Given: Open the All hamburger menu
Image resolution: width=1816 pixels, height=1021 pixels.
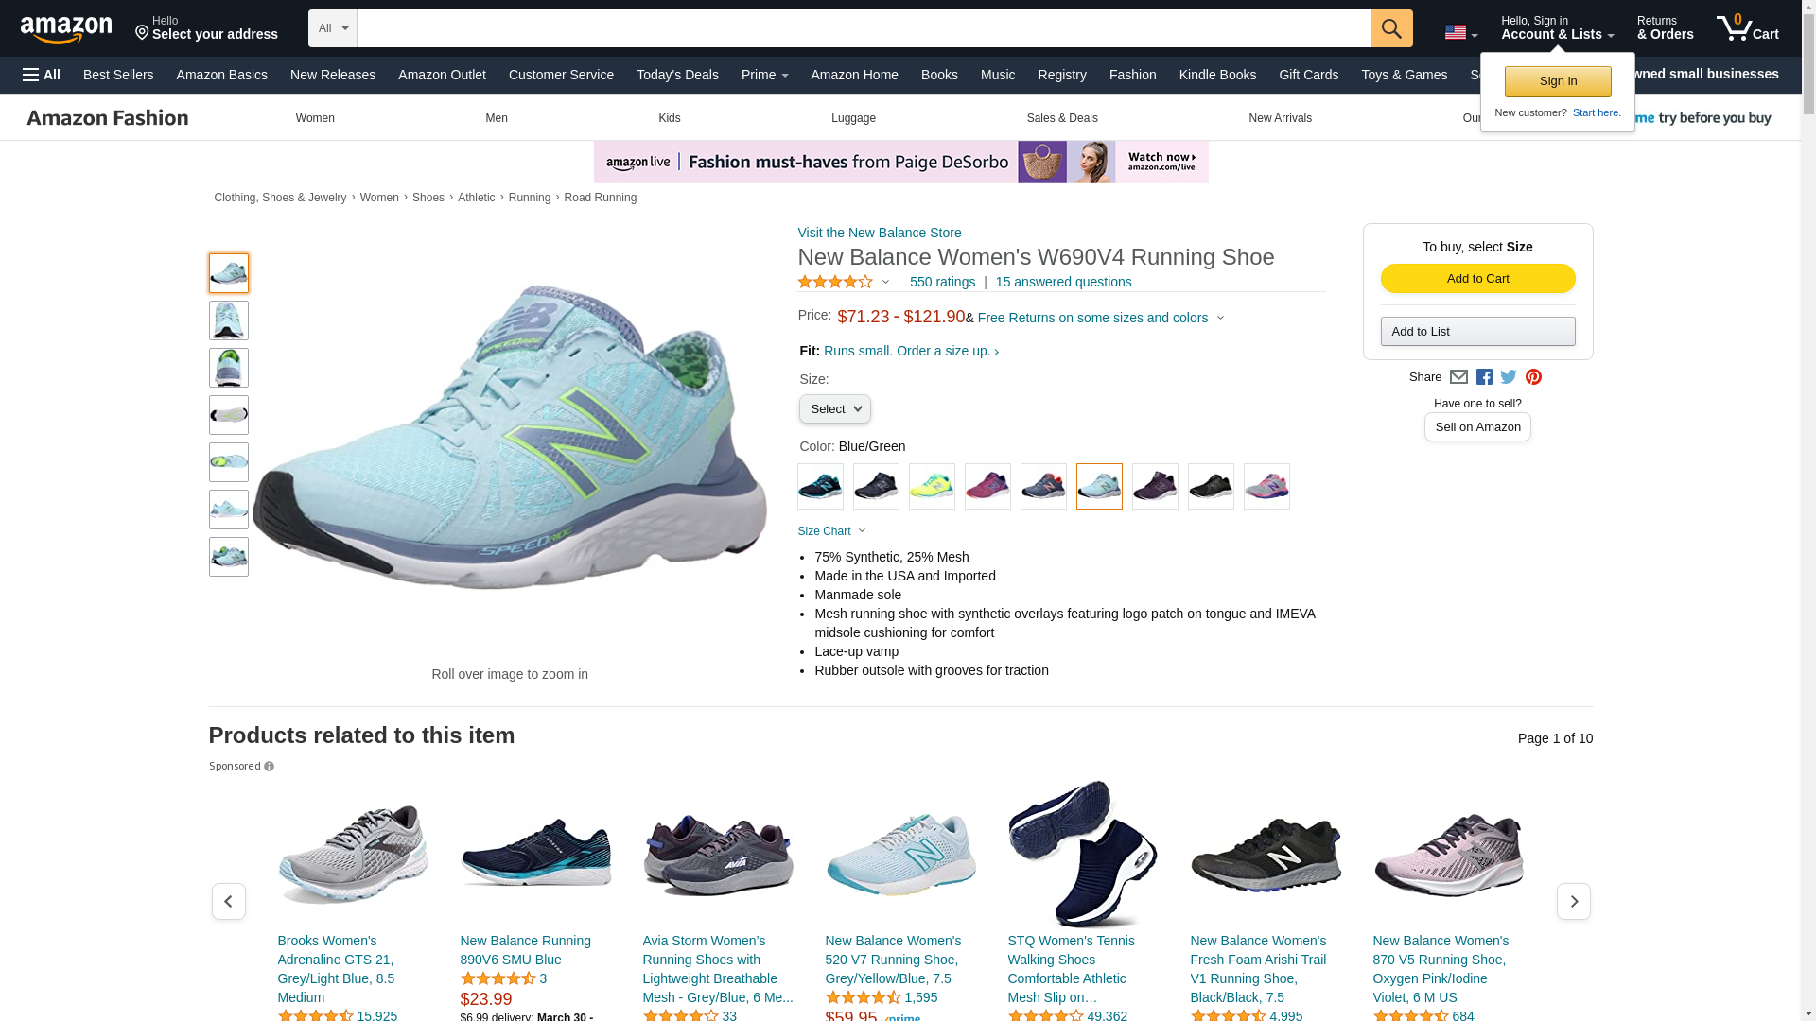Looking at the screenshot, I should coord(42,75).
